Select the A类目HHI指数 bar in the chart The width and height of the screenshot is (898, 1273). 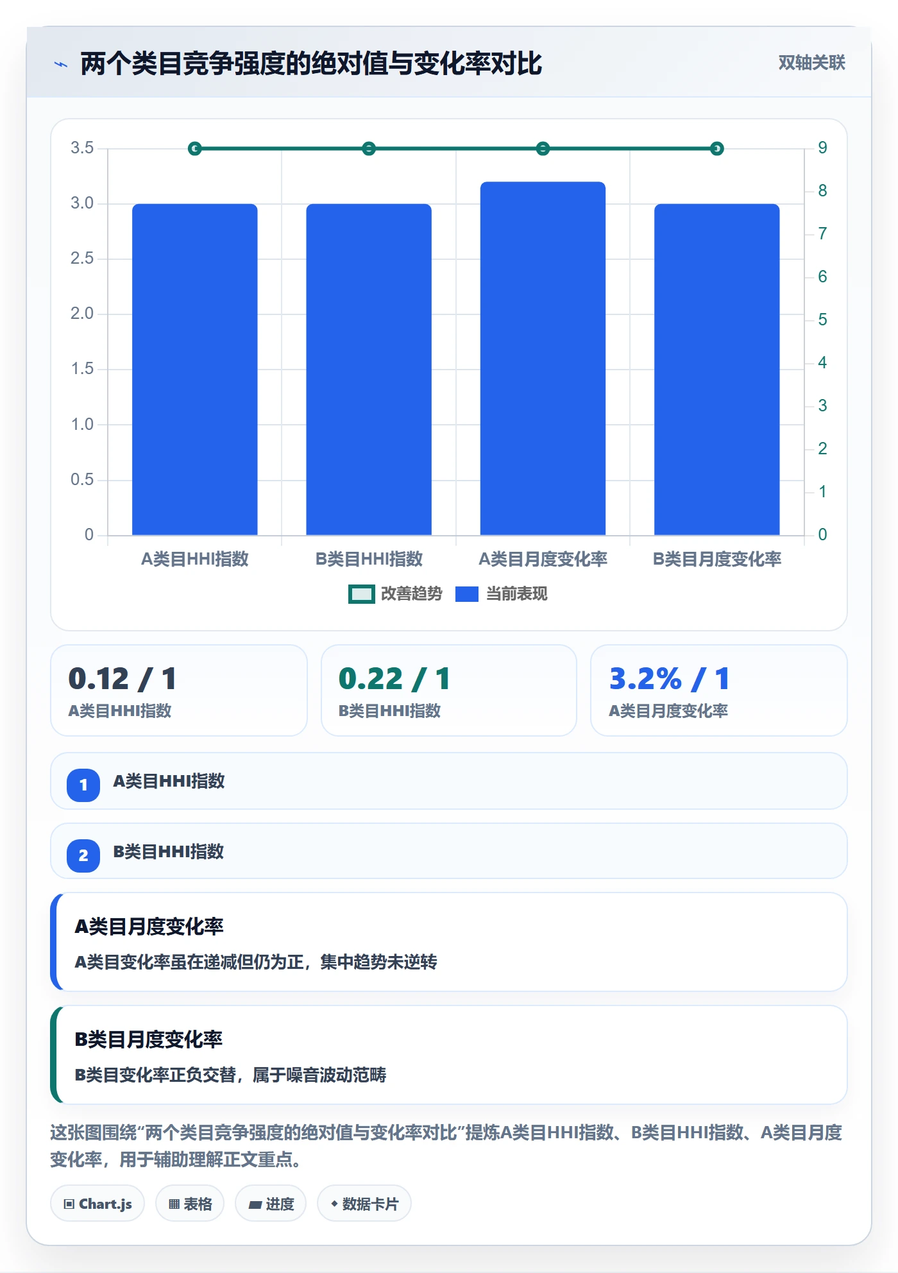click(x=195, y=370)
